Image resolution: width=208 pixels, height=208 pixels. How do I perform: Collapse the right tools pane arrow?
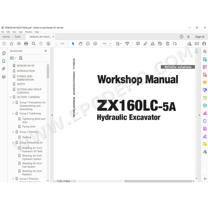tap(199, 115)
